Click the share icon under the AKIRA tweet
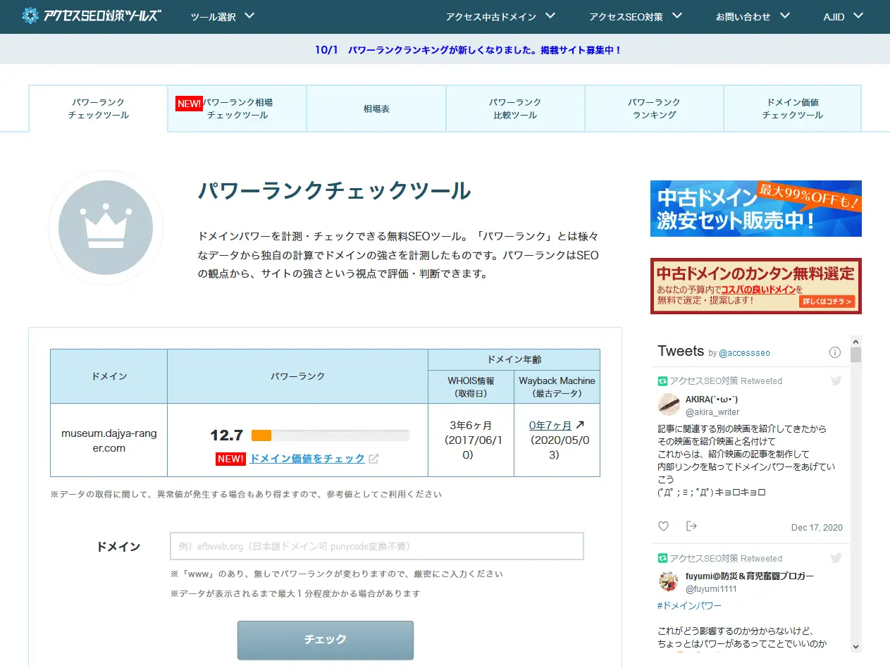This screenshot has height=668, width=890. point(691,526)
